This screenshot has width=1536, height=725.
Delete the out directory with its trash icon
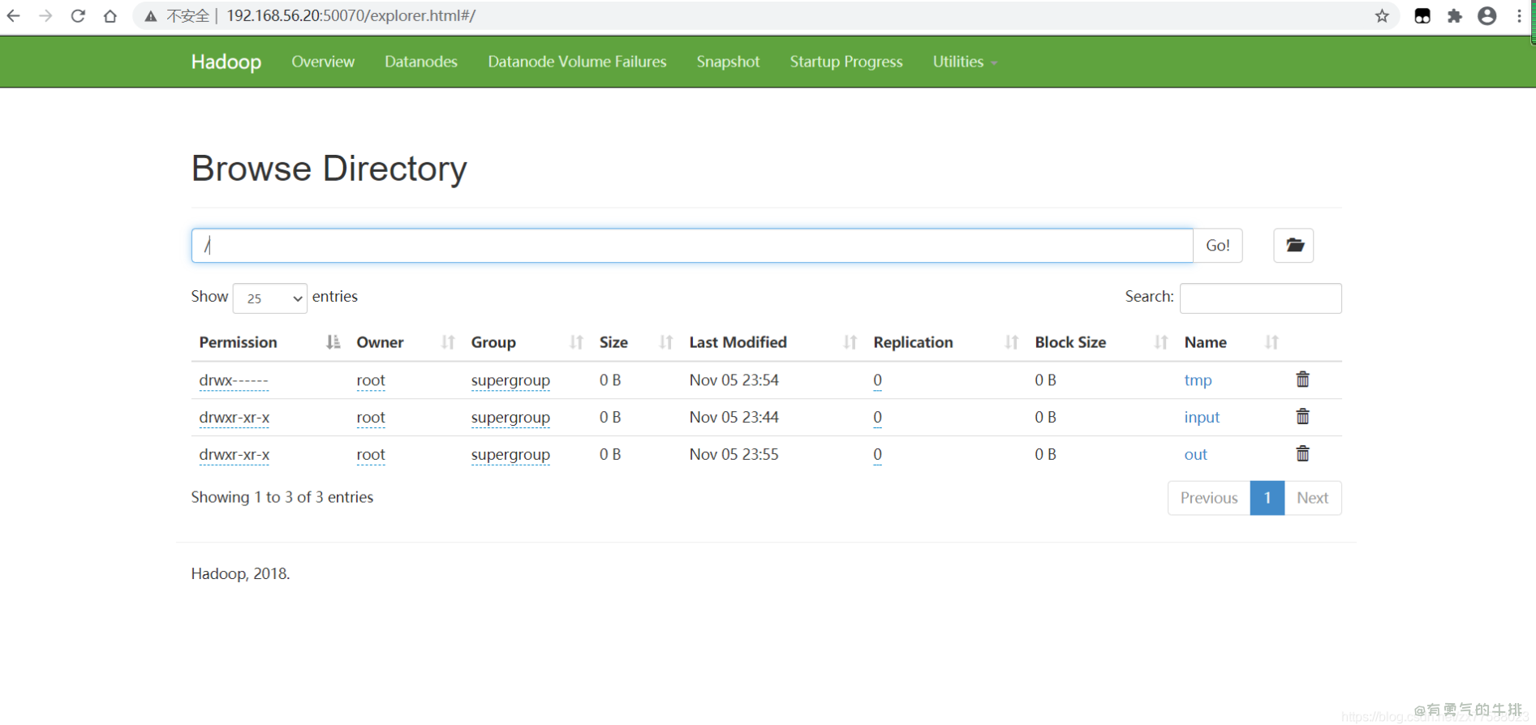[x=1302, y=454]
